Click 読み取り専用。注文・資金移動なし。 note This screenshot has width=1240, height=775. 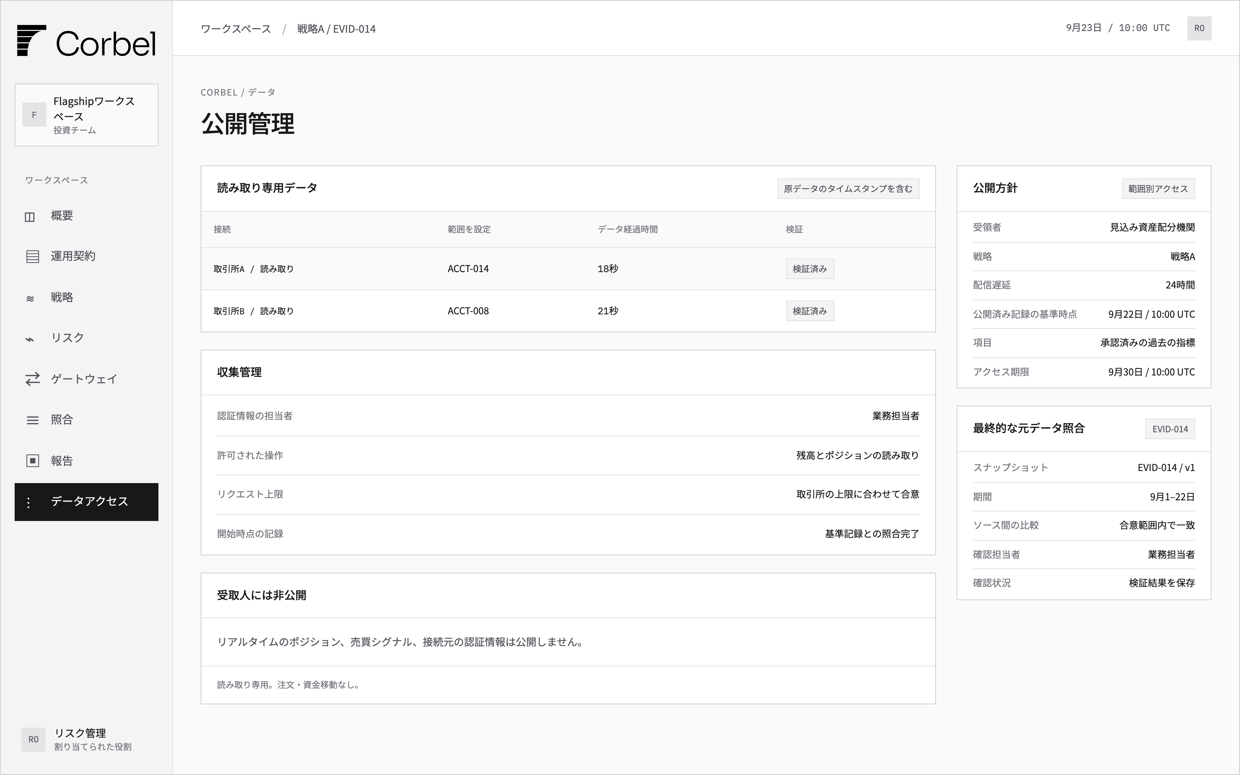coord(290,685)
